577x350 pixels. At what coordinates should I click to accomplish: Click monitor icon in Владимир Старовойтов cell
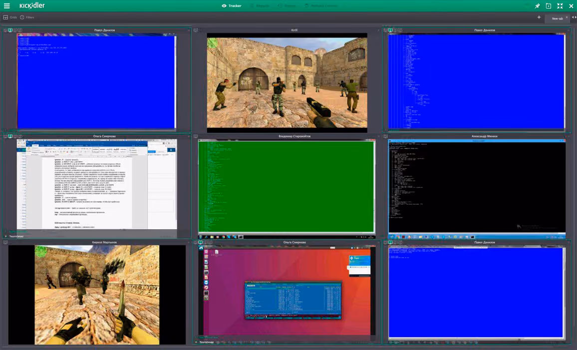pos(196,136)
